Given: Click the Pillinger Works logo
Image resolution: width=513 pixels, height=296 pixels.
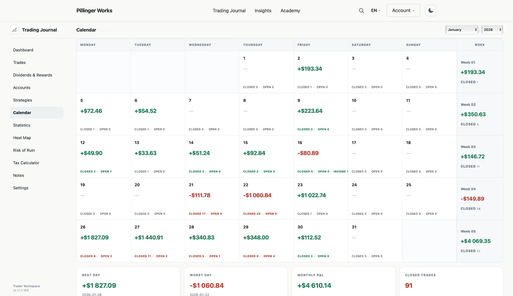Looking at the screenshot, I should pyautogui.click(x=94, y=11).
